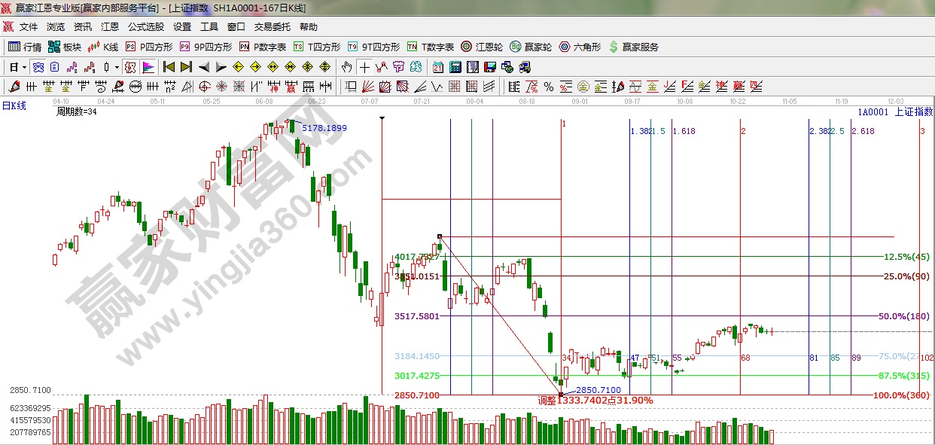
Task: Open the 公式选股 menu
Action: tap(145, 26)
